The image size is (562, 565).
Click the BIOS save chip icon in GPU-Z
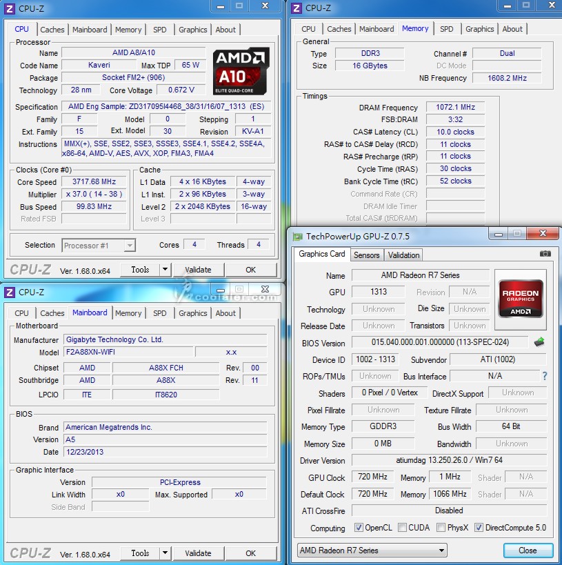(x=539, y=342)
